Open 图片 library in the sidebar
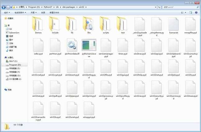Viewport: 201px width, 132px height. click(11, 40)
